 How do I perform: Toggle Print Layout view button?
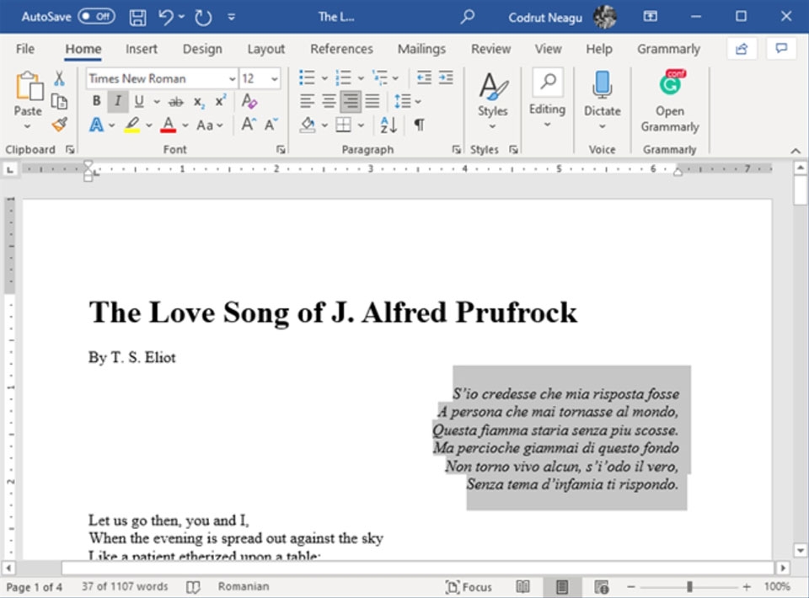[562, 587]
